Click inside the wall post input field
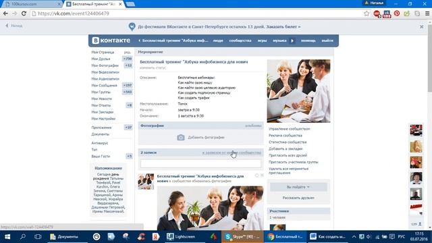 tap(201, 163)
